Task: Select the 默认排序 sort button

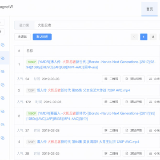Action: tap(42, 37)
